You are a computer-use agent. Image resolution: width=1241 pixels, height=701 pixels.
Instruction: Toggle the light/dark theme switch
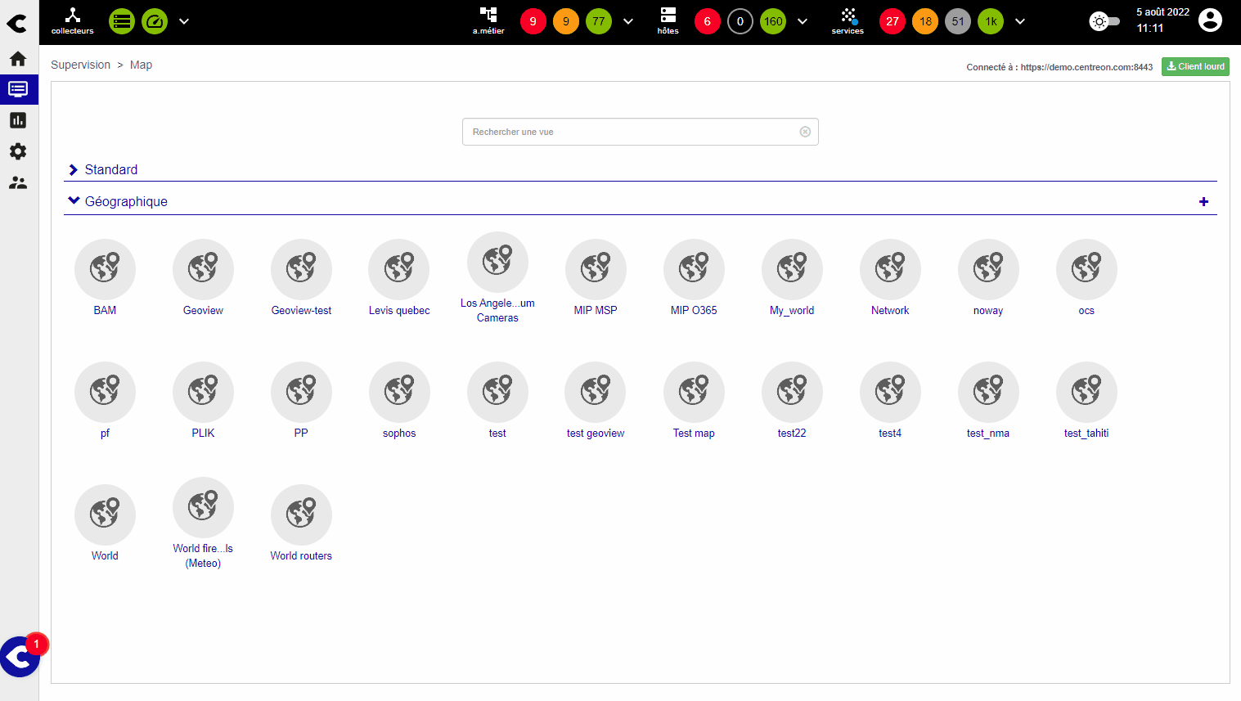[x=1104, y=21]
